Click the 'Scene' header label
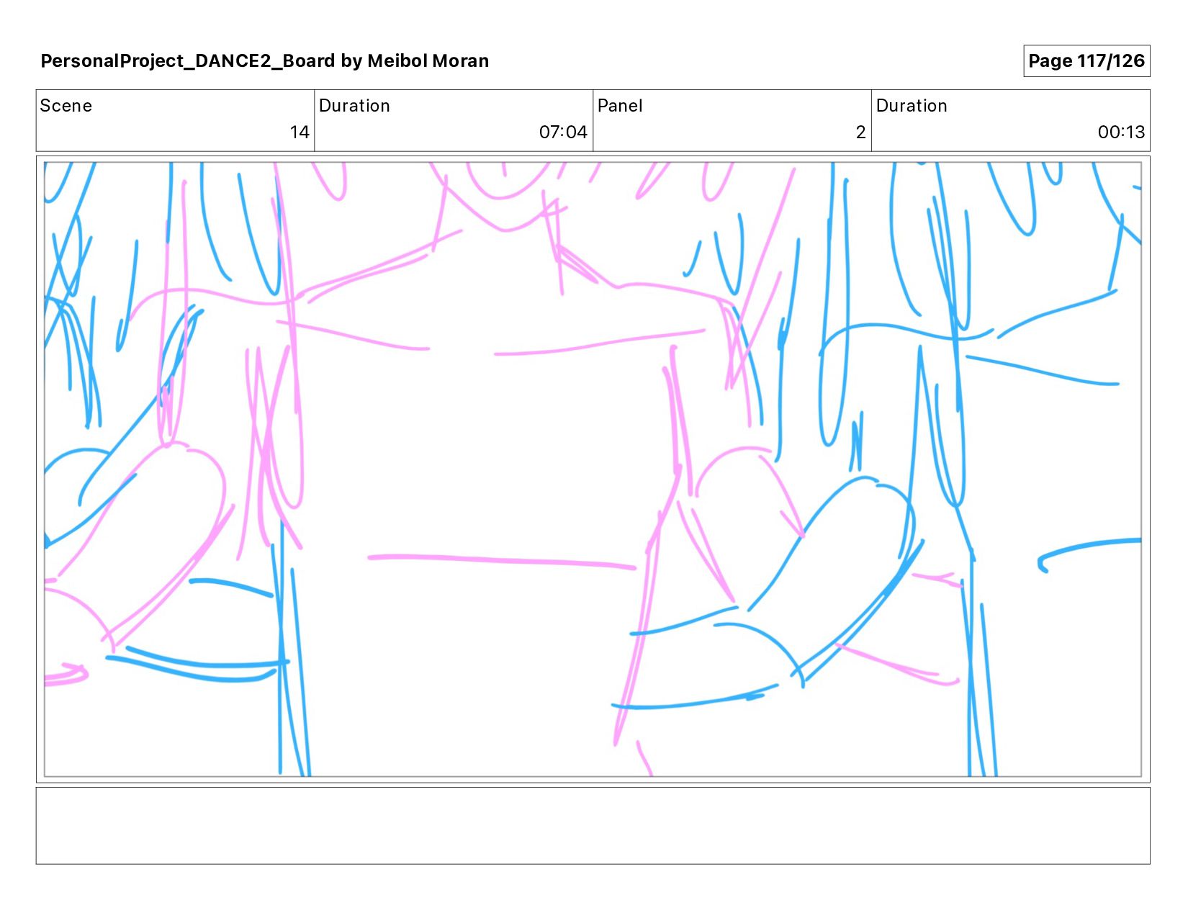Image resolution: width=1188 pixels, height=918 pixels. pos(66,106)
